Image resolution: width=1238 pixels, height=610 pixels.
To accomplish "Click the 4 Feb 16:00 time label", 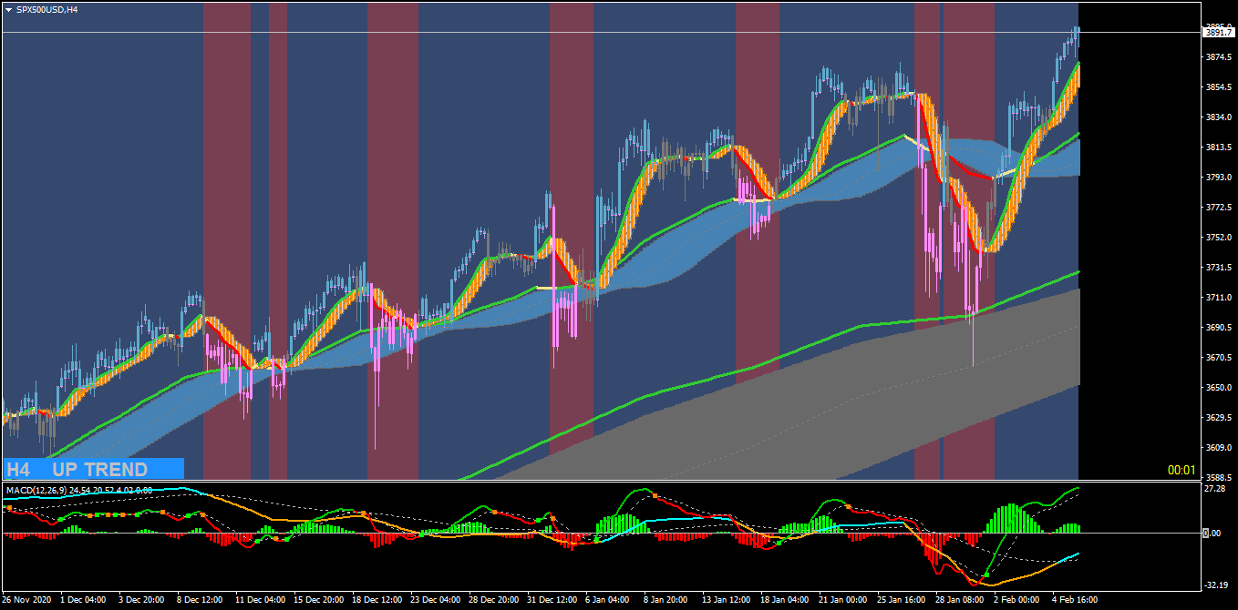I will tap(1075, 600).
